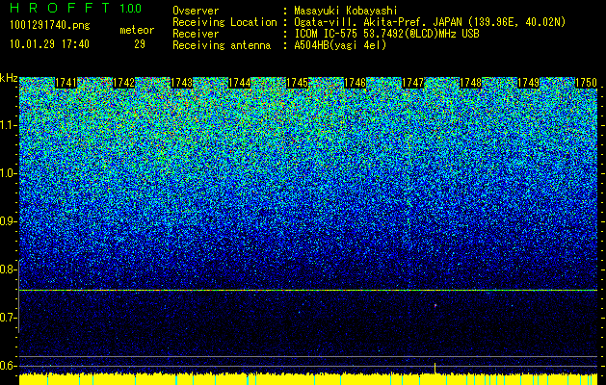Click the 1741 time marker

(66, 83)
